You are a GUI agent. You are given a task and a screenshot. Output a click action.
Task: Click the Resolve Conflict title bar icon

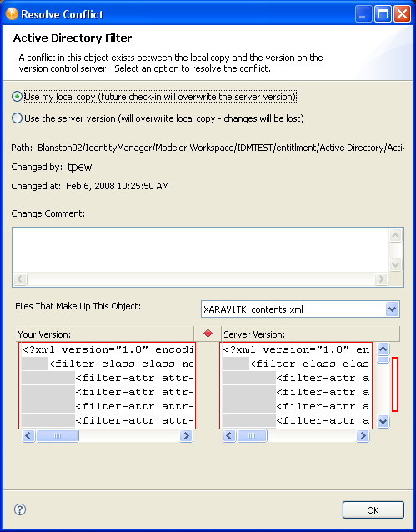click(x=12, y=14)
